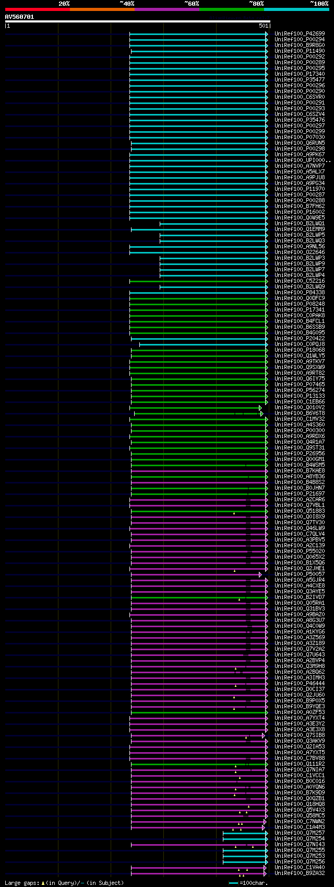Select hit UniRef100_Q4R1A7
The image size is (334, 887).
(300, 442)
